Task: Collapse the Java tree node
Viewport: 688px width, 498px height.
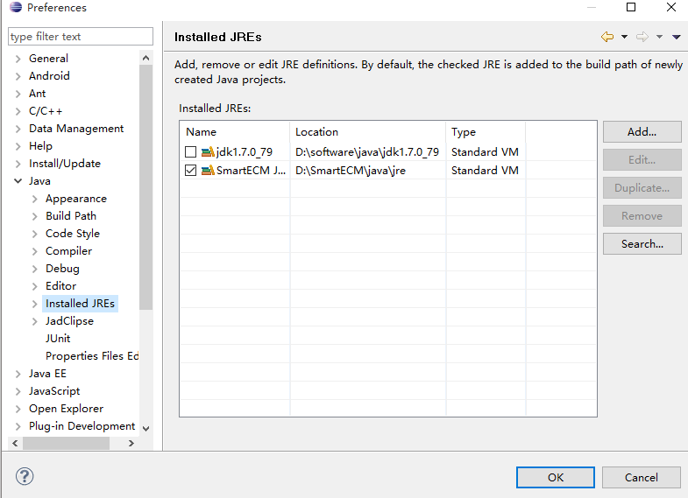Action: point(18,181)
